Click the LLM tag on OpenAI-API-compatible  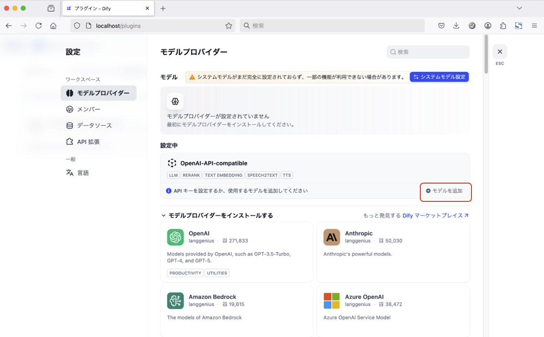tap(173, 175)
